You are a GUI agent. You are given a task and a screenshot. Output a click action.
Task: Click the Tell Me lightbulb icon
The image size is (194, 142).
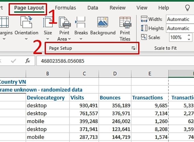tap(187, 8)
